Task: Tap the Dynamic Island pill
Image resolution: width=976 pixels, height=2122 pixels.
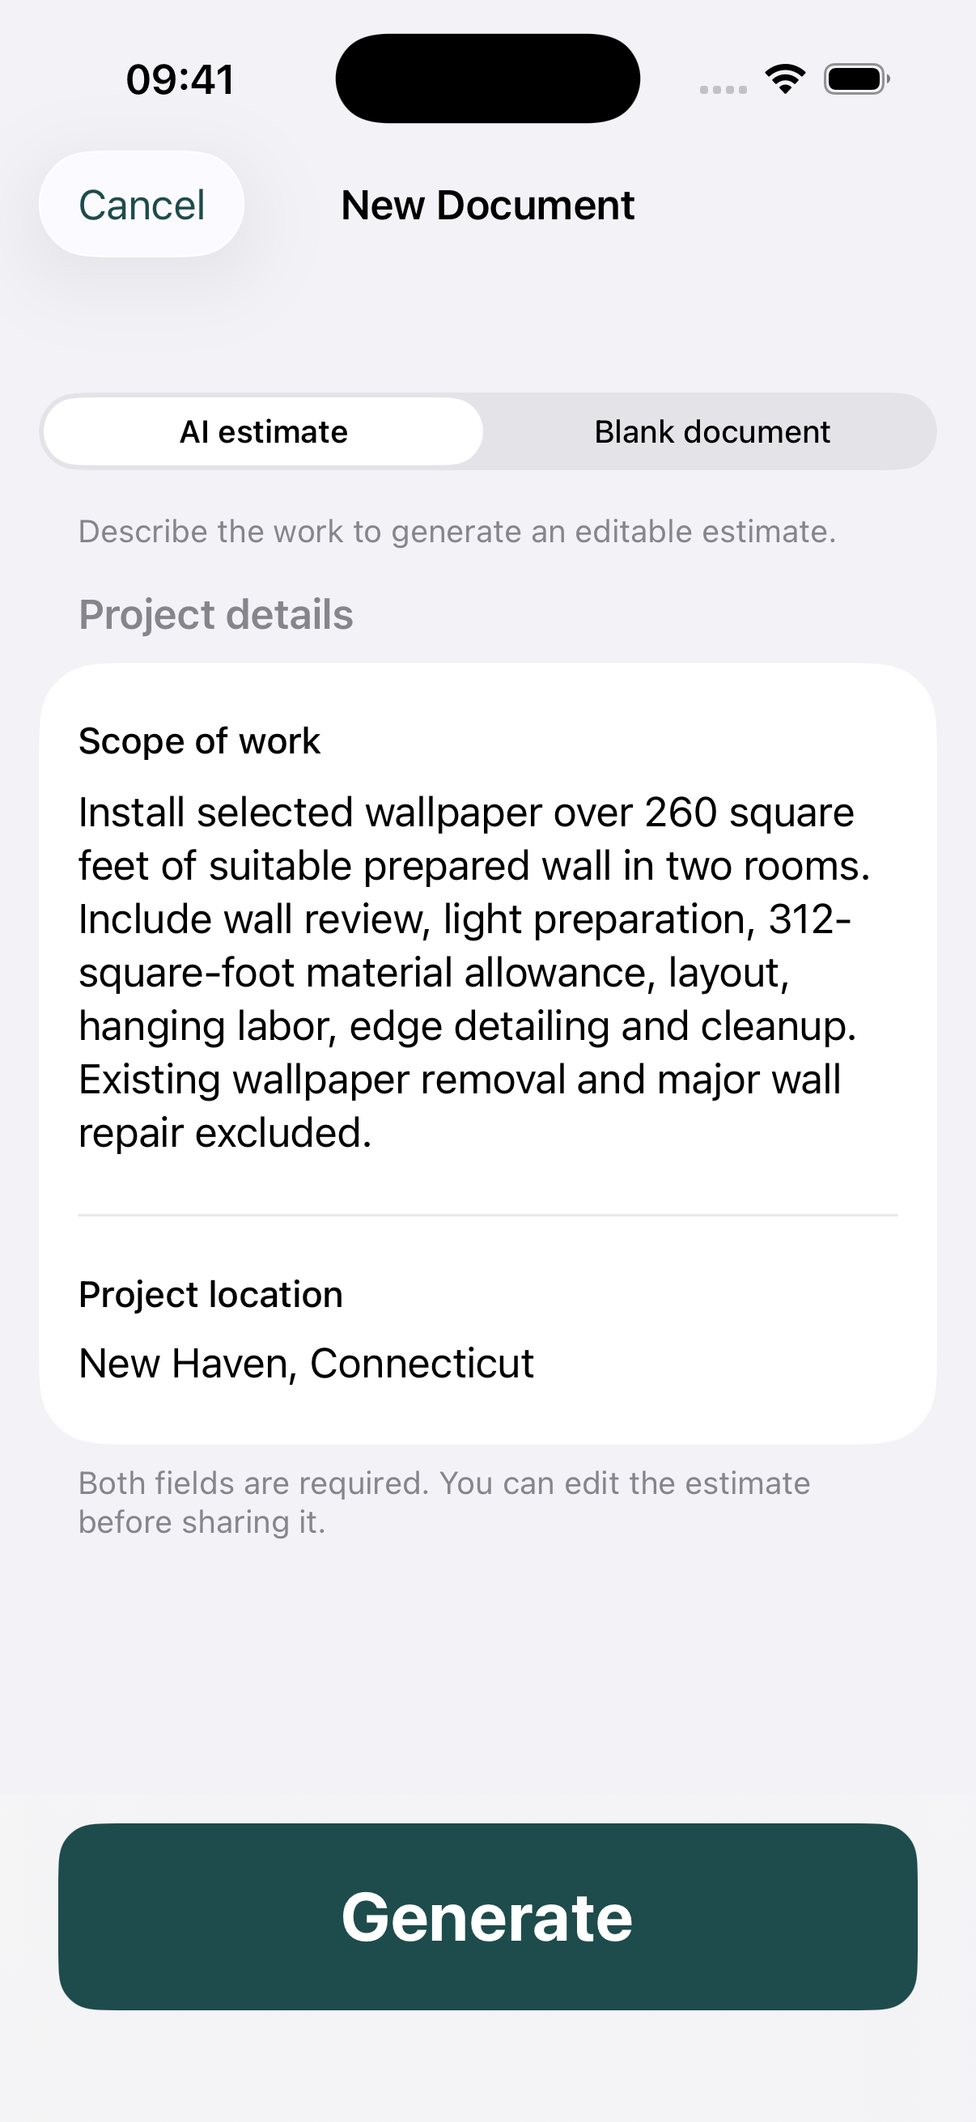Action: point(487,79)
